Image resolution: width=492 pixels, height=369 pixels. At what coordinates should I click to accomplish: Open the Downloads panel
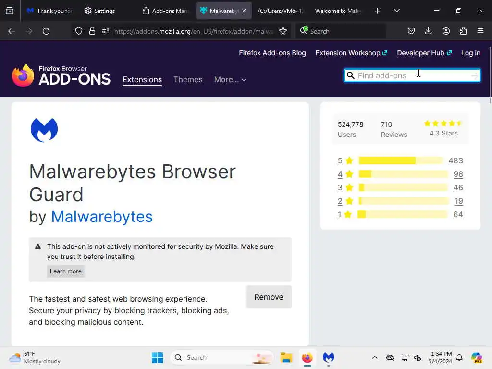(x=428, y=31)
